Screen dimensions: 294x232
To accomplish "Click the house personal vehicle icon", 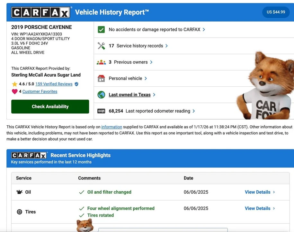I will click(x=101, y=78).
